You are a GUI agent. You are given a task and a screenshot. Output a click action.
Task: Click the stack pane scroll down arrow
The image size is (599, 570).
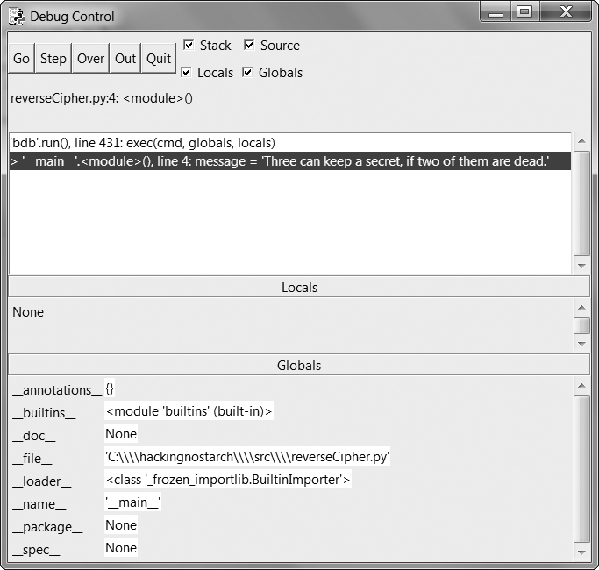point(581,266)
